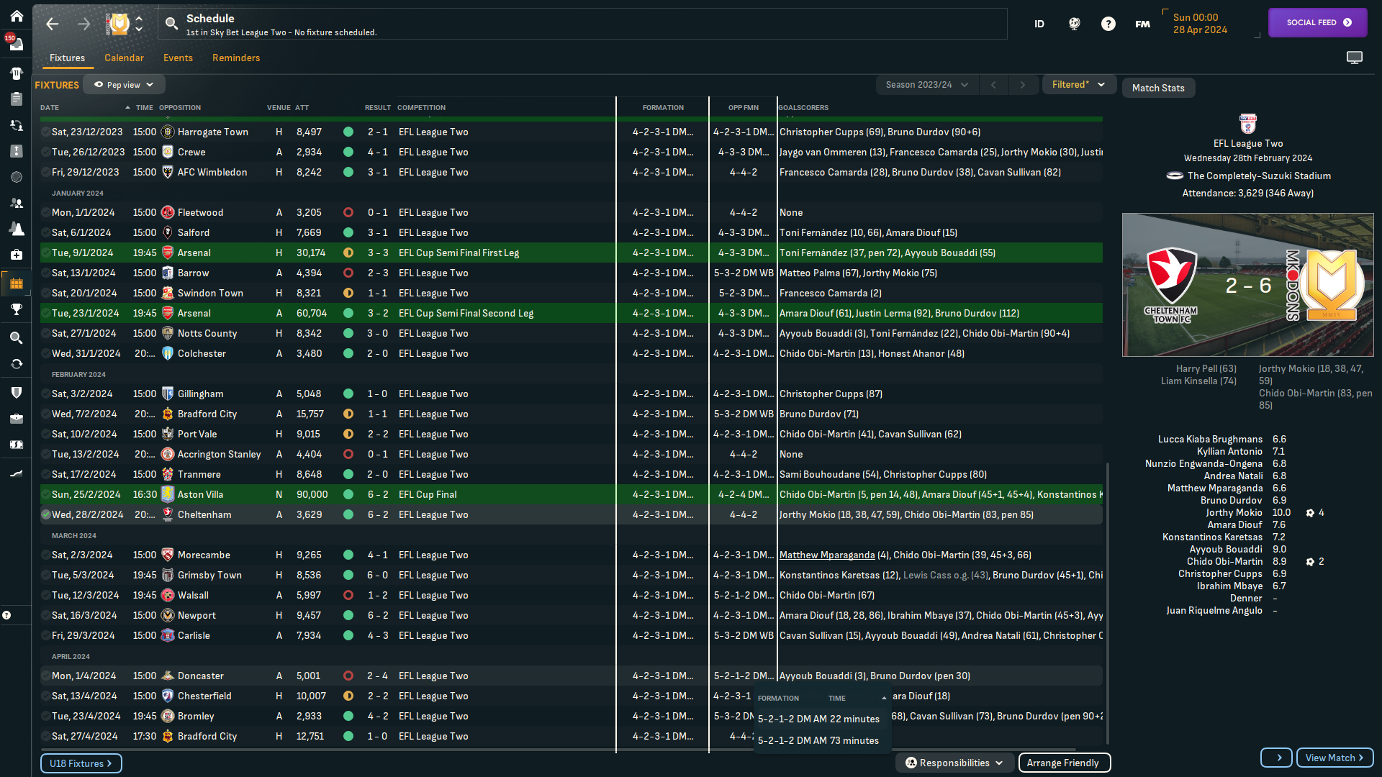Screen dimensions: 1382x777
Task: Open the Squad Planner clipboard icon
Action: [16, 99]
